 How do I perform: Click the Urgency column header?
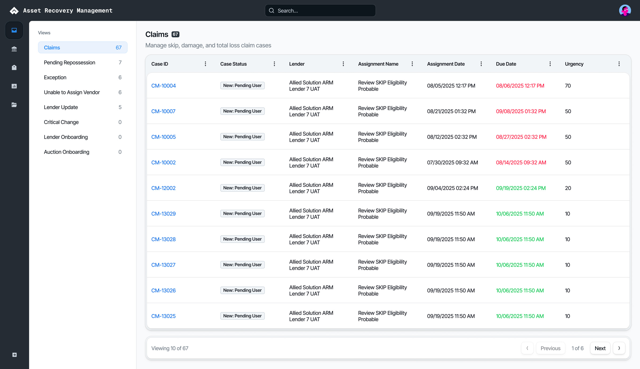(574, 64)
